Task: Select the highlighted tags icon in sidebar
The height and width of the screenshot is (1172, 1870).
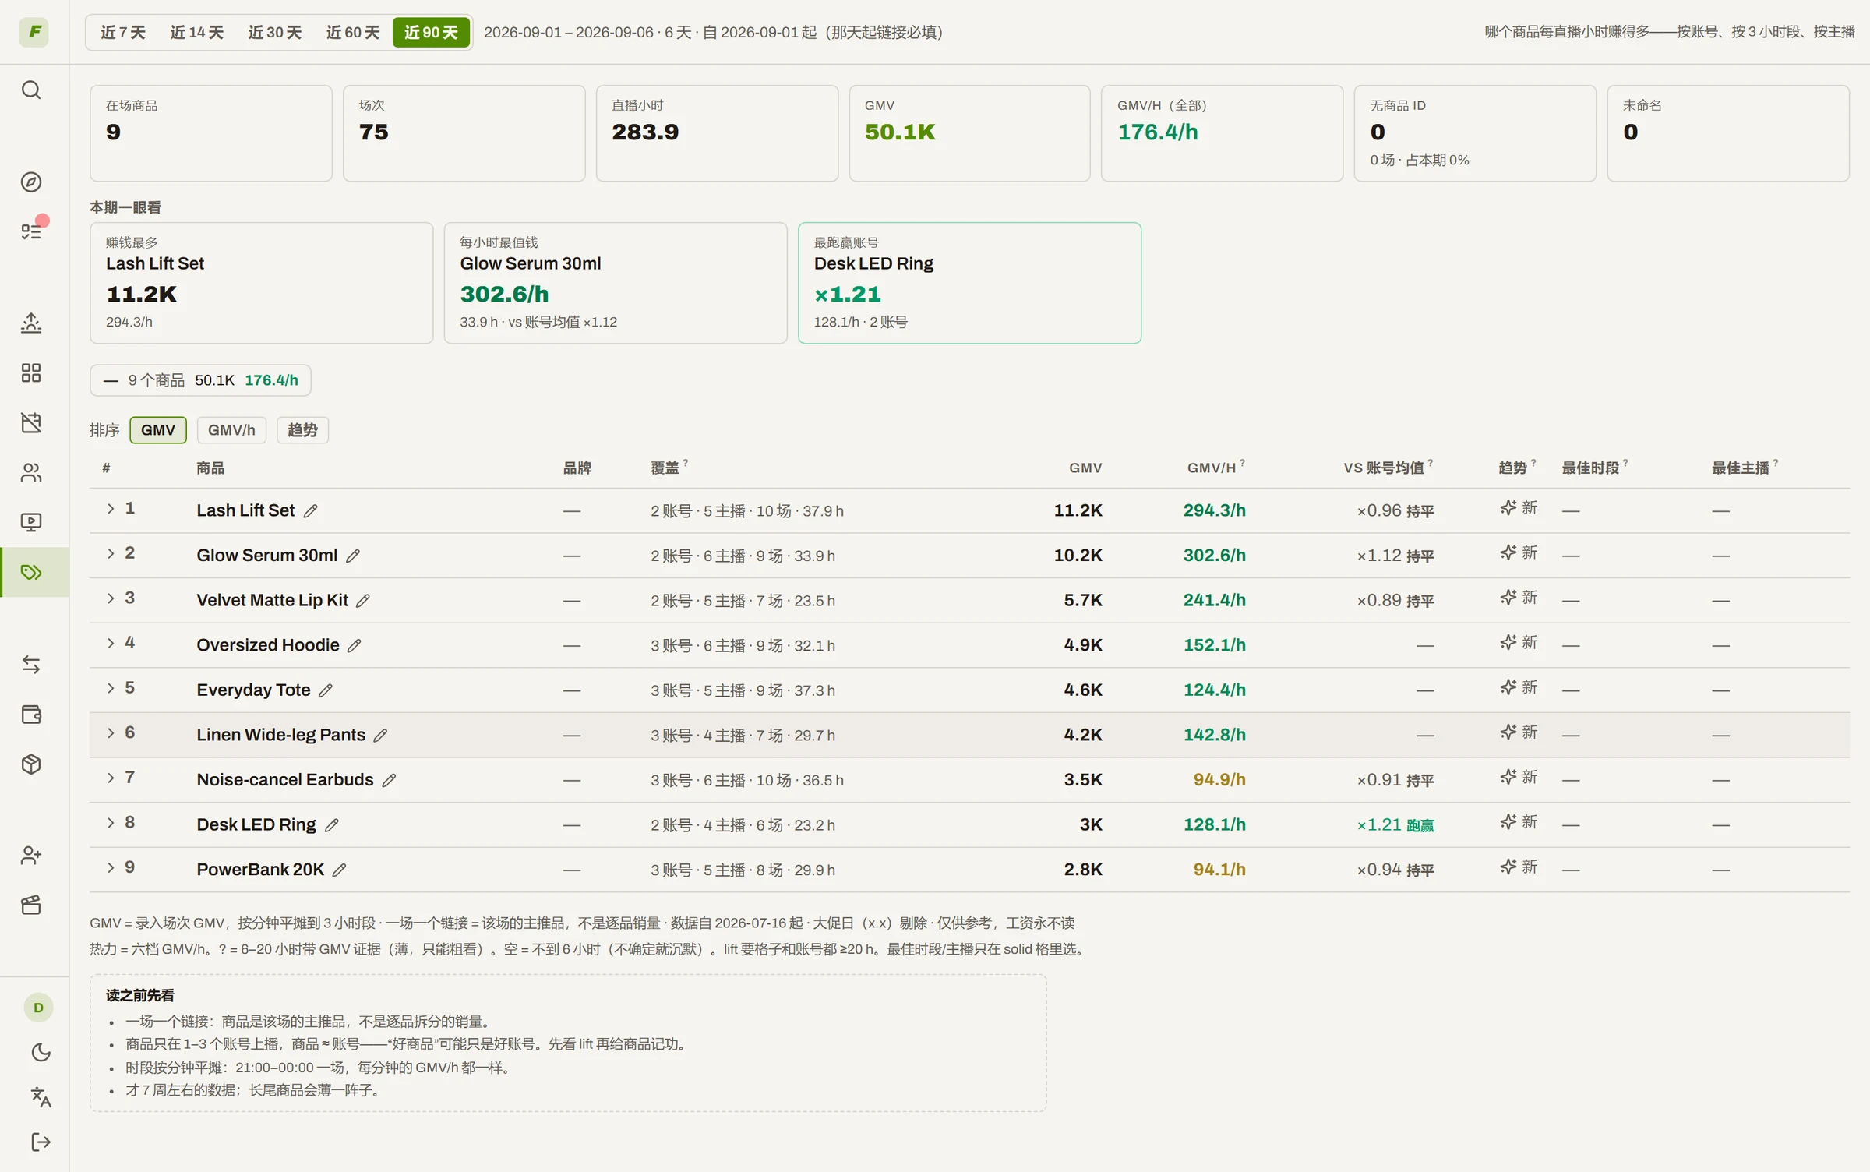Action: tap(31, 572)
